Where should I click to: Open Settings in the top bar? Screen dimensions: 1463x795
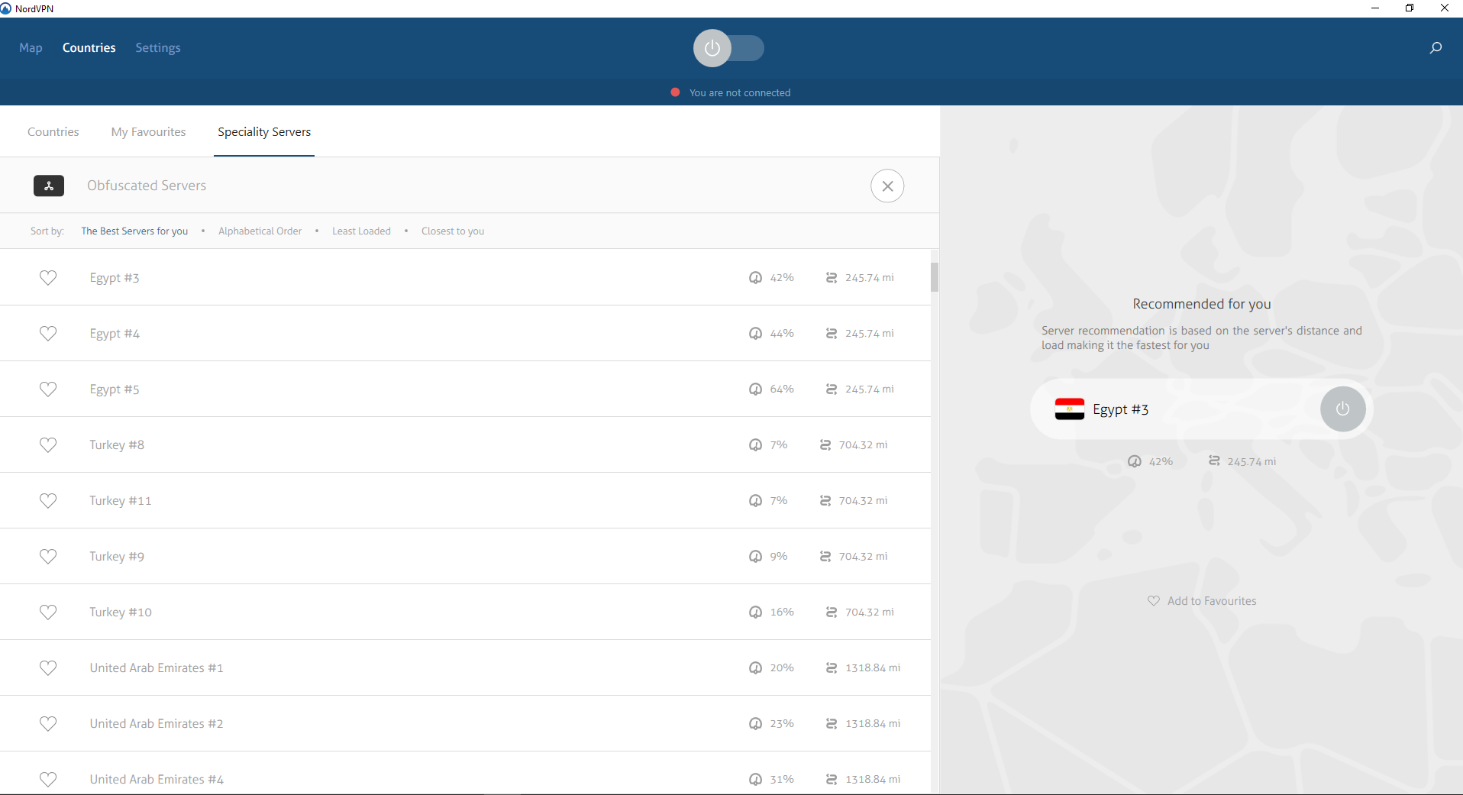tap(158, 47)
